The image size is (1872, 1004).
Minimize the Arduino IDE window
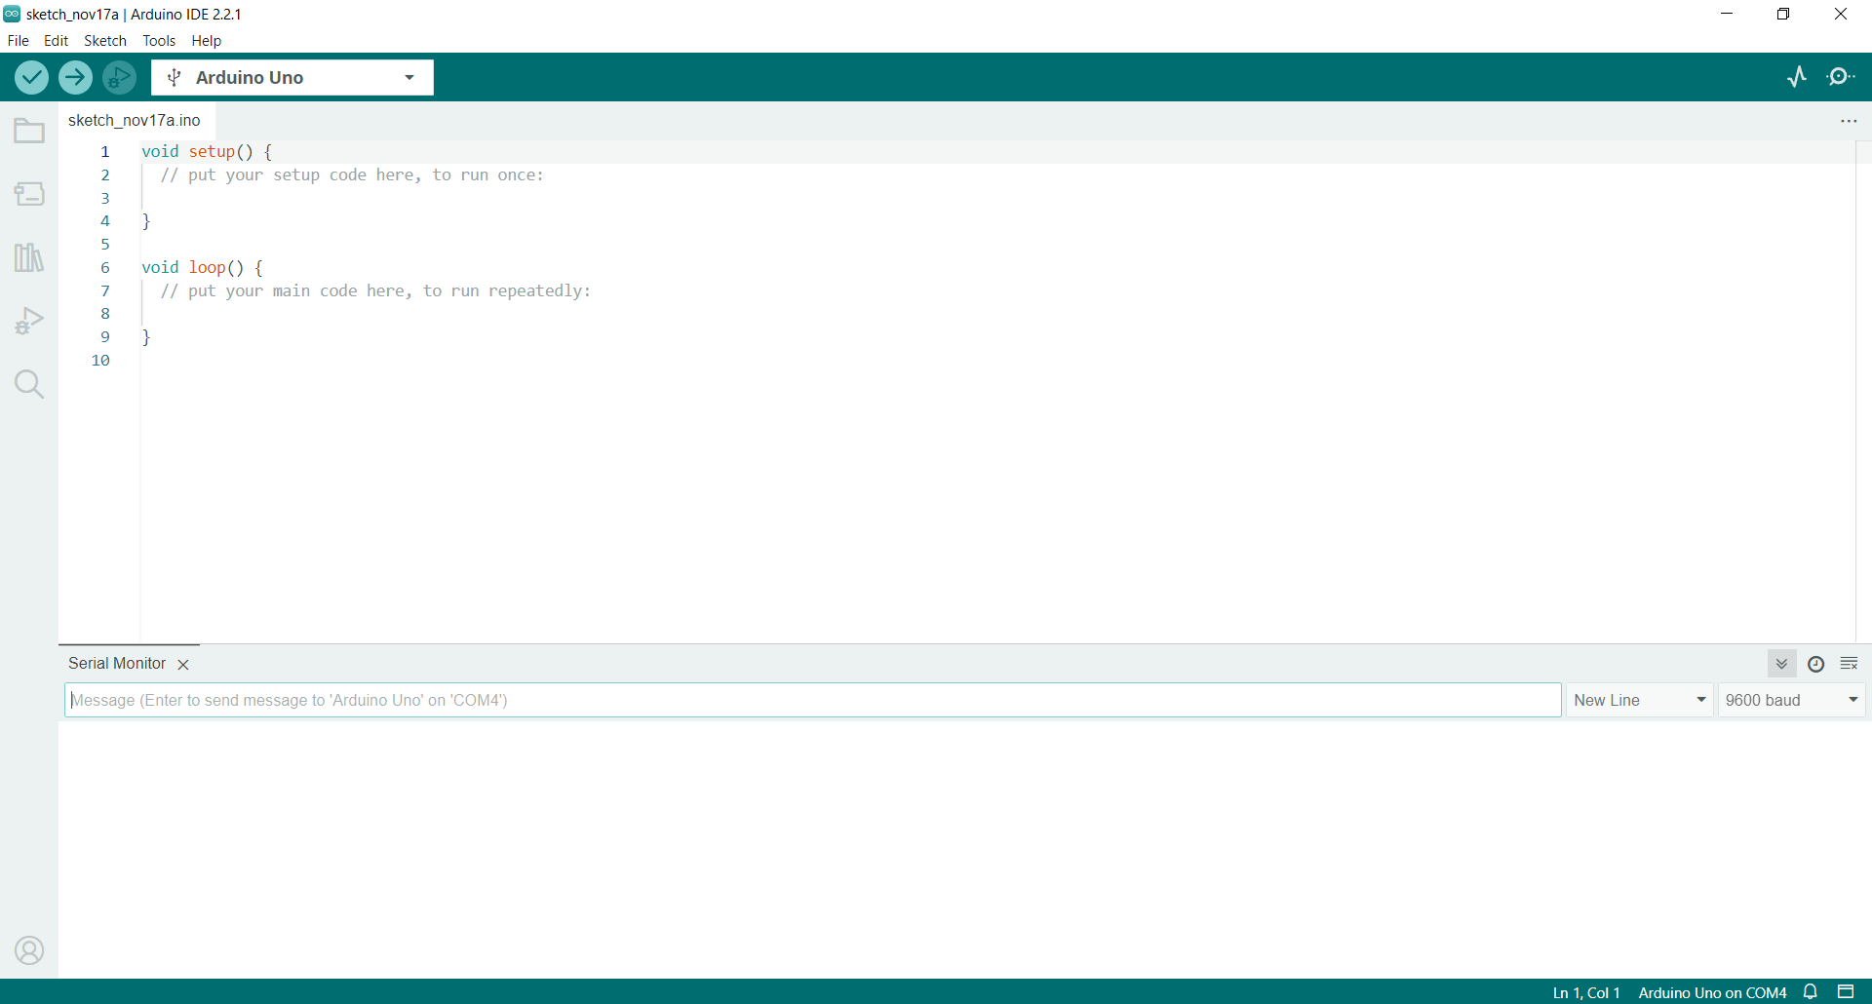1727,14
